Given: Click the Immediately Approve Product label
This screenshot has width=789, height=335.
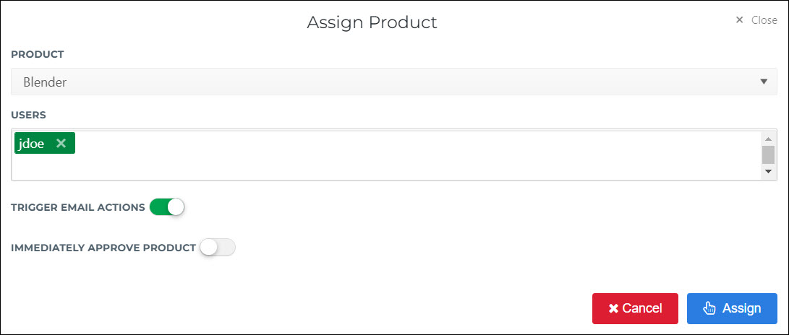Looking at the screenshot, I should (x=103, y=248).
